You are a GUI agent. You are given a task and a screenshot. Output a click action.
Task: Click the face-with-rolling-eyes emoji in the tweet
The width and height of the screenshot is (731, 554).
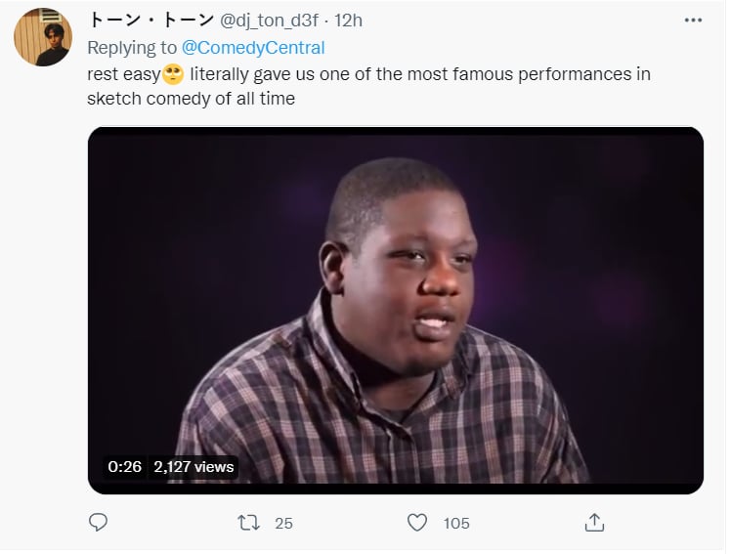coord(173,74)
